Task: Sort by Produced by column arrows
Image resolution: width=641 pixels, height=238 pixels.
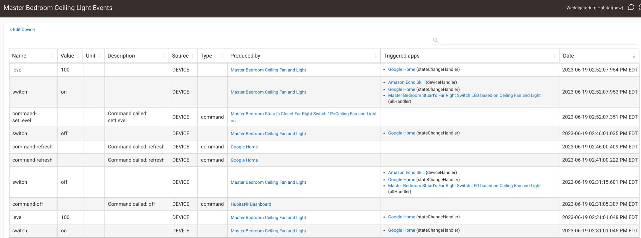Action: pyautogui.click(x=376, y=56)
